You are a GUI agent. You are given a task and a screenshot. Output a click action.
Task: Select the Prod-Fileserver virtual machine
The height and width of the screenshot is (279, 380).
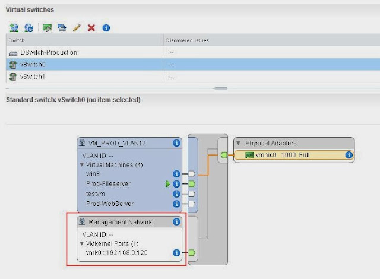pyautogui.click(x=108, y=184)
